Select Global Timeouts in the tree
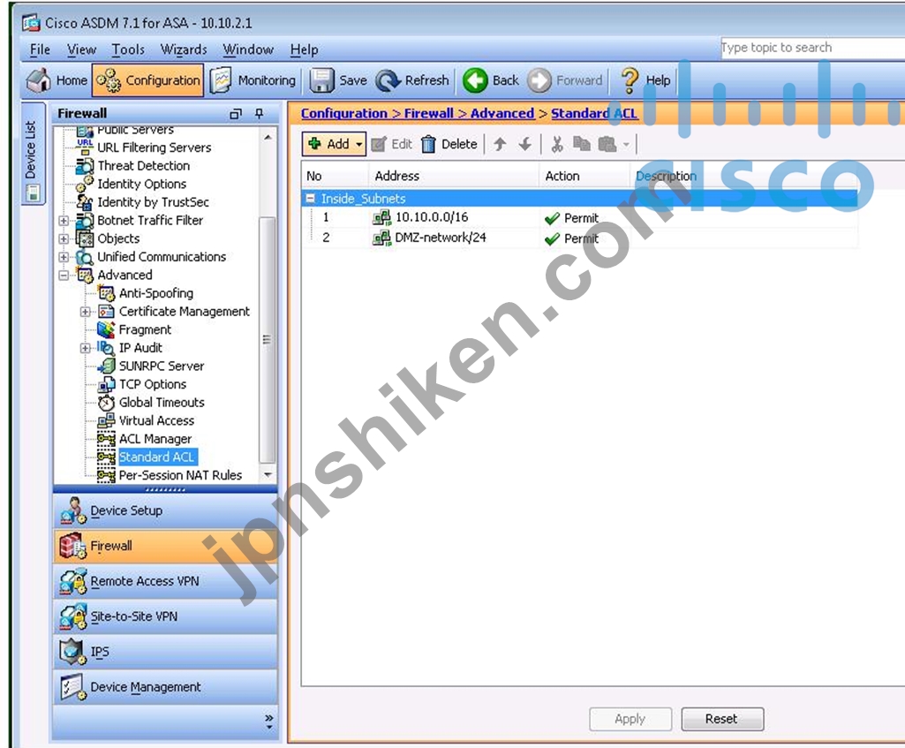Viewport: 905px width, 748px height. pyautogui.click(x=162, y=403)
